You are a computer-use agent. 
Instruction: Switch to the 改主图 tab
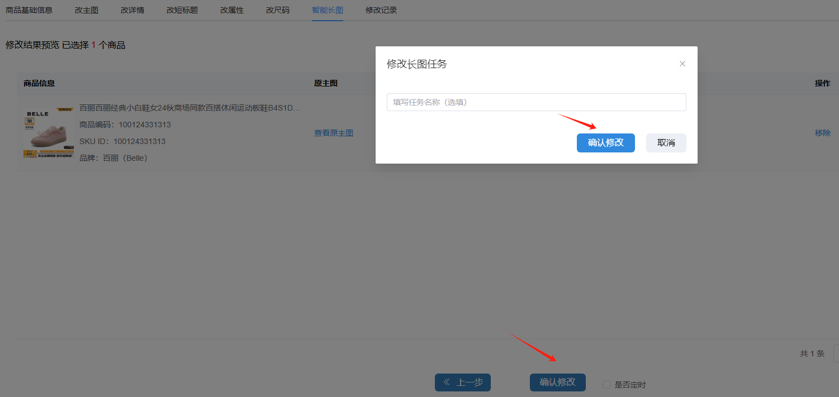click(87, 10)
